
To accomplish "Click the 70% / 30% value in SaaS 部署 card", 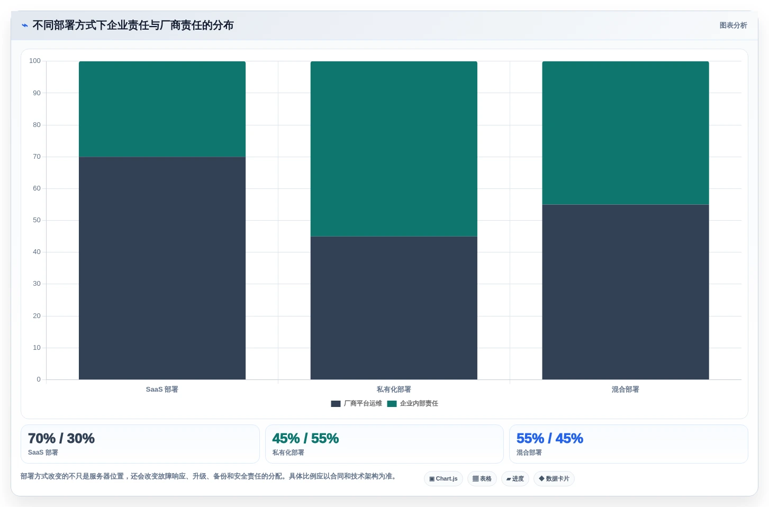I will click(x=61, y=438).
